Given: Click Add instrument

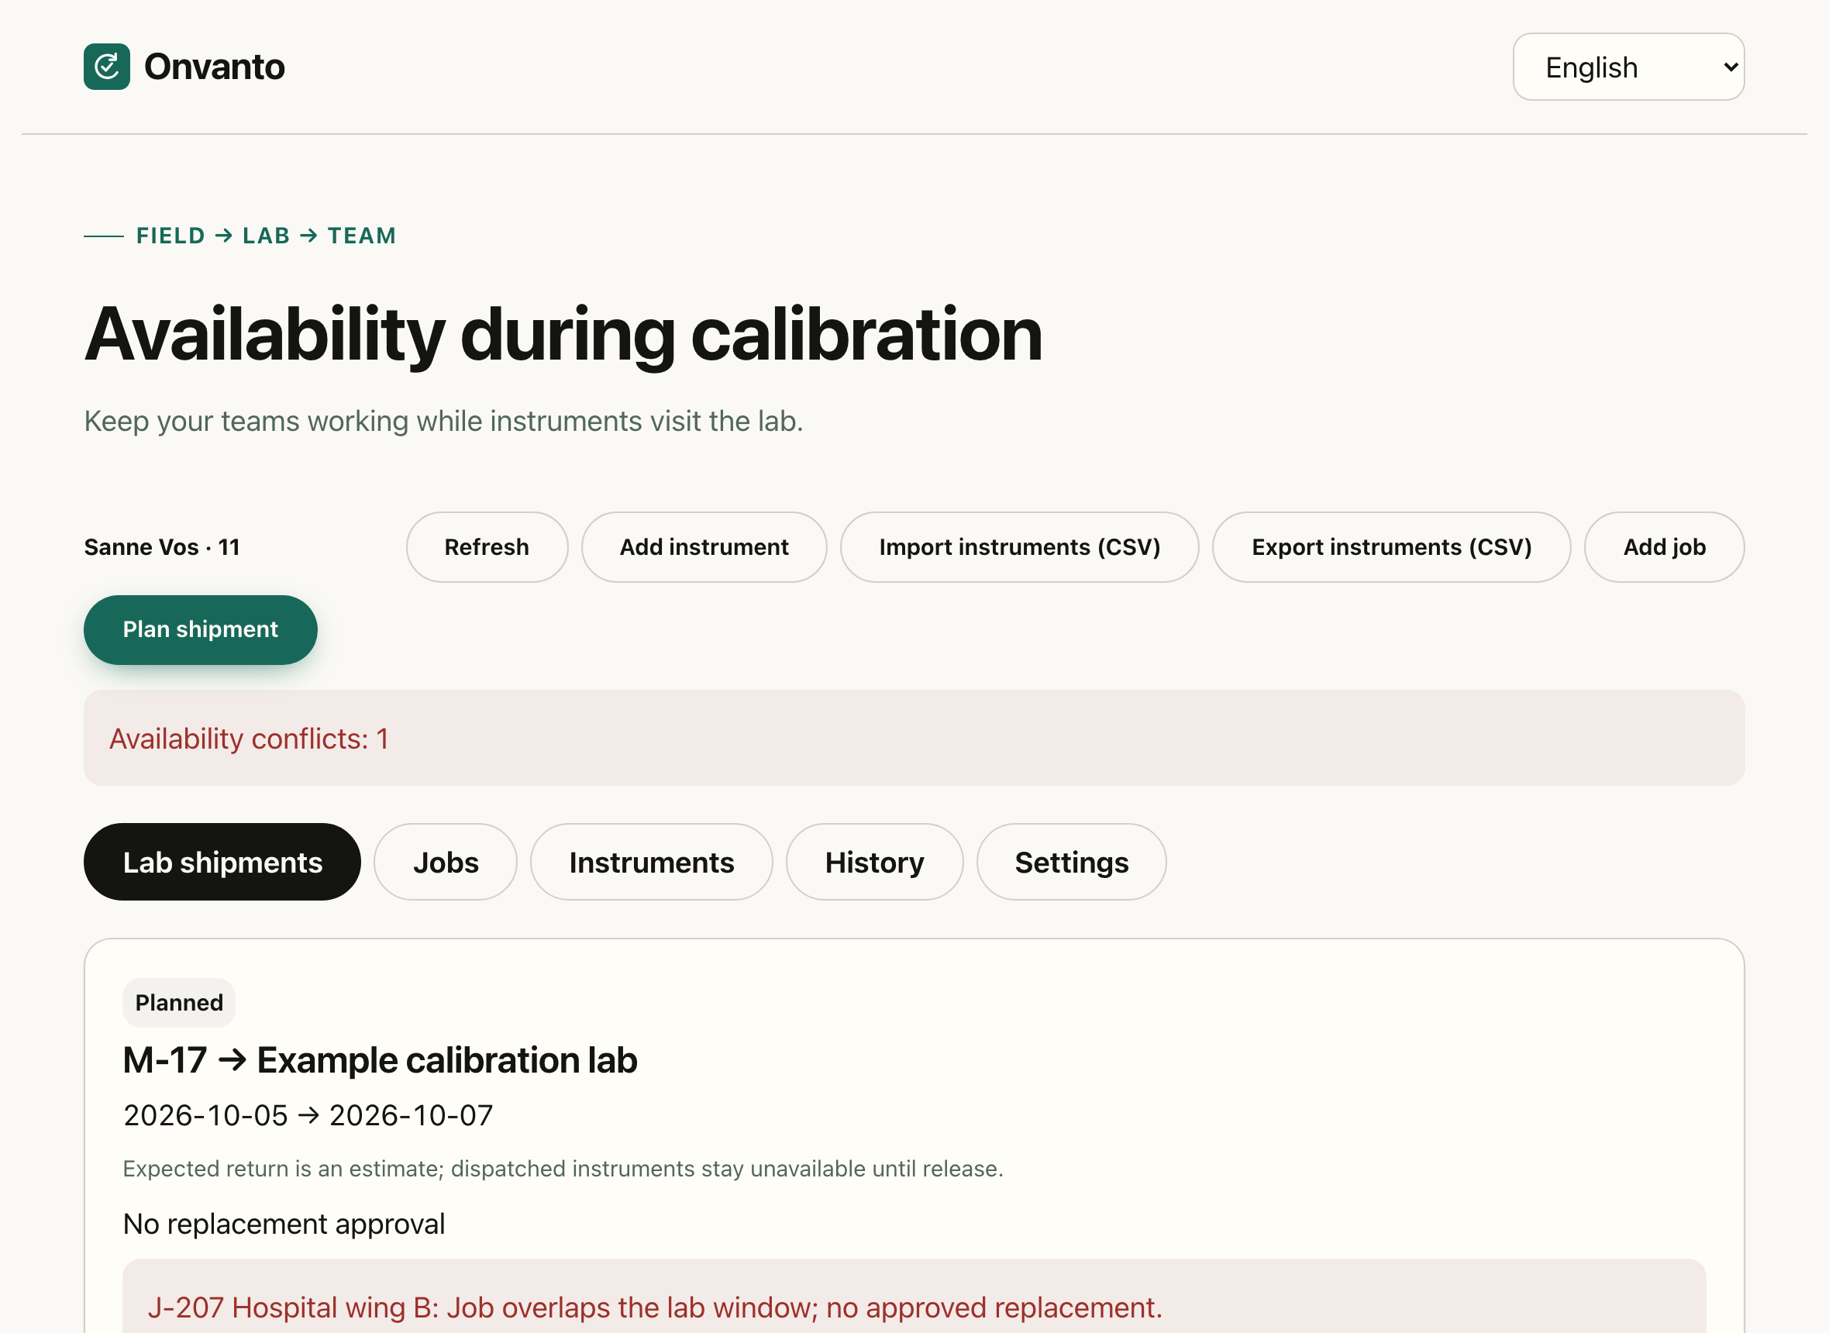Looking at the screenshot, I should [704, 547].
